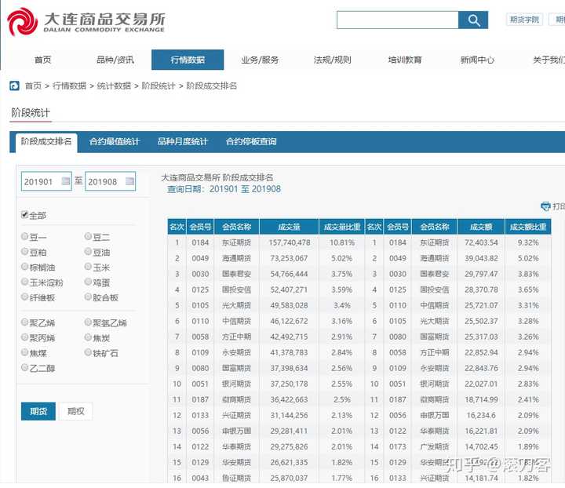Switch to the 合约停板查询 tab
Screen dimensions: 565x488
(x=251, y=141)
